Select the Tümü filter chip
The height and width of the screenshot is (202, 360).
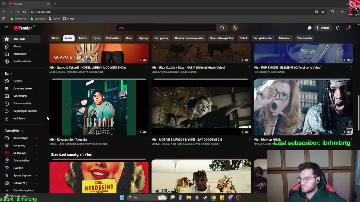click(55, 38)
